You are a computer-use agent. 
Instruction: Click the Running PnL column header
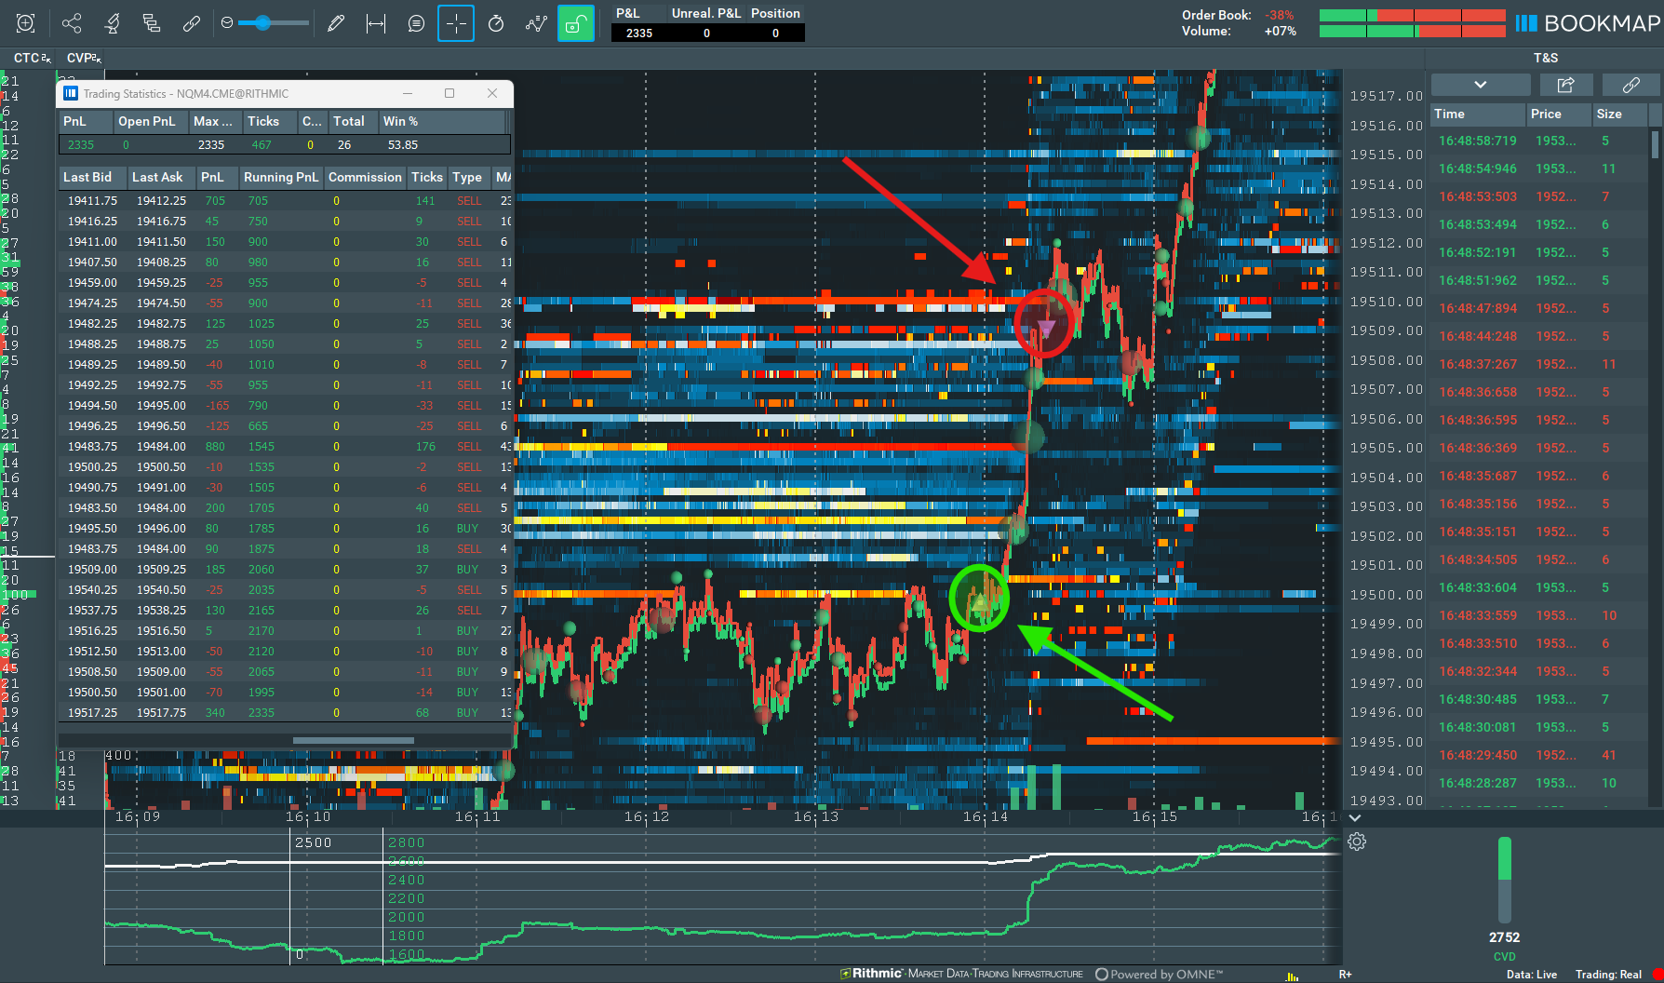pyautogui.click(x=281, y=177)
